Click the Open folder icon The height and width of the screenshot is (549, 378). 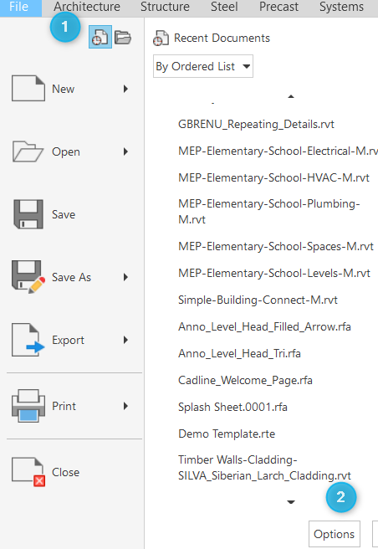point(28,151)
